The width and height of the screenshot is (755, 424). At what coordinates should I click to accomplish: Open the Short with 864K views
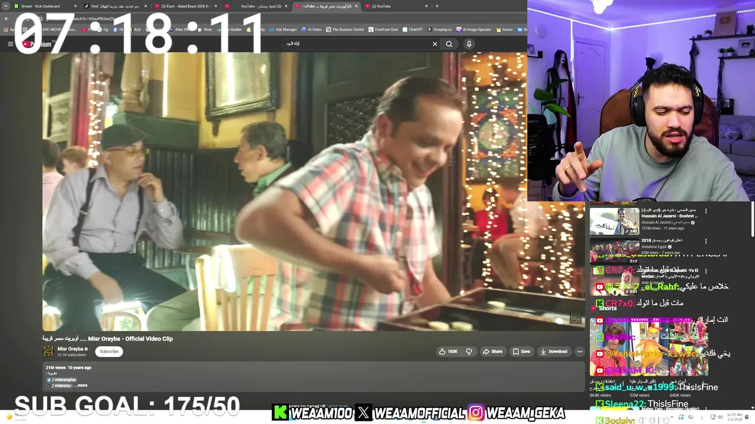(609, 346)
